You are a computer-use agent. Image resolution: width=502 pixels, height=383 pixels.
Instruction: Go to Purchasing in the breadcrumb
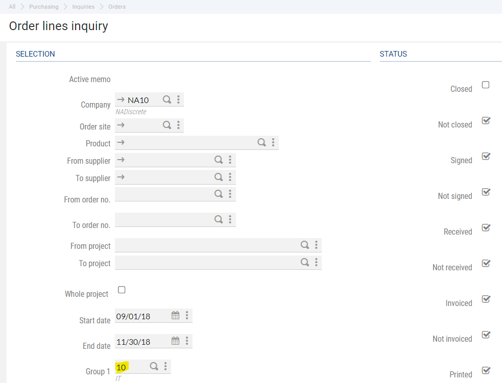click(x=43, y=7)
